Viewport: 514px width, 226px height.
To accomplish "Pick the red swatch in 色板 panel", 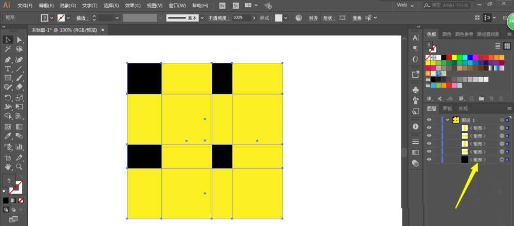I will click(x=449, y=57).
